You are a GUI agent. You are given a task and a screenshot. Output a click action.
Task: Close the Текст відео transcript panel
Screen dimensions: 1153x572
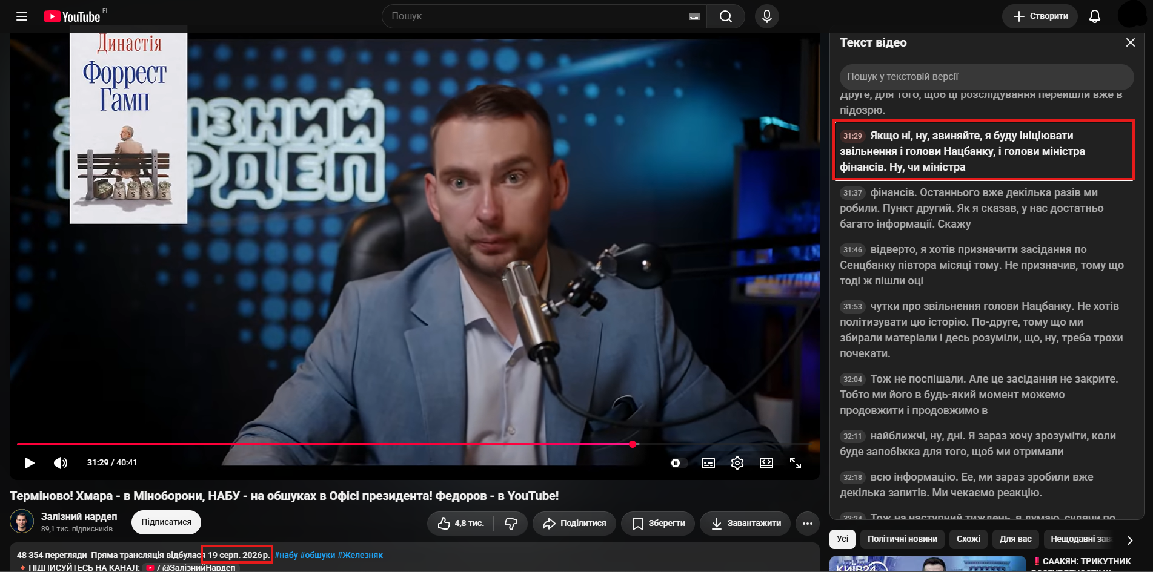[1130, 42]
